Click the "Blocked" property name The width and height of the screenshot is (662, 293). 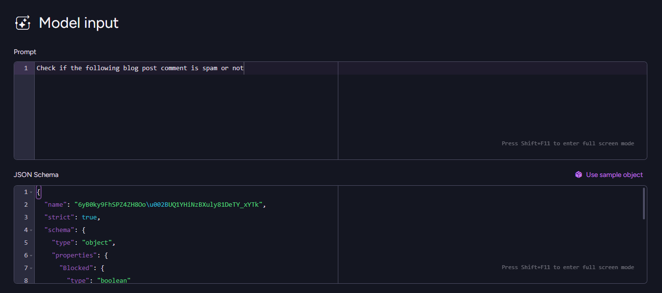[x=76, y=268]
